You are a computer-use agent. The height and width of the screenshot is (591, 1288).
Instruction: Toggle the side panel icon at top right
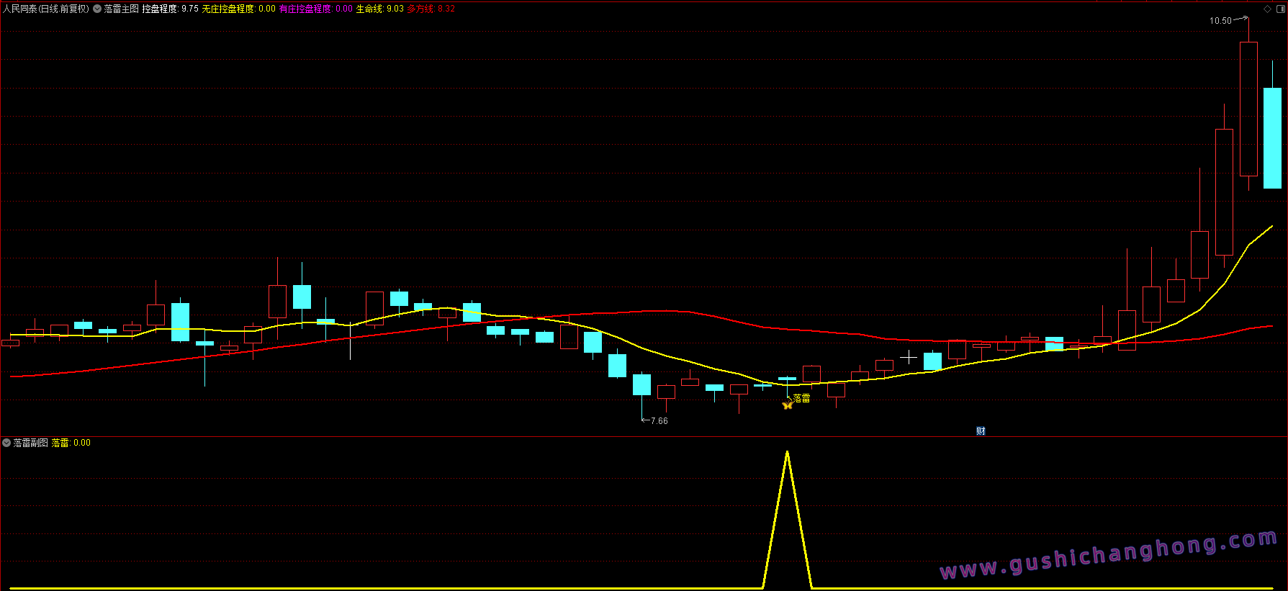1279,9
